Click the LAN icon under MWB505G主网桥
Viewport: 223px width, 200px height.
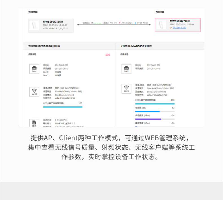(34, 69)
